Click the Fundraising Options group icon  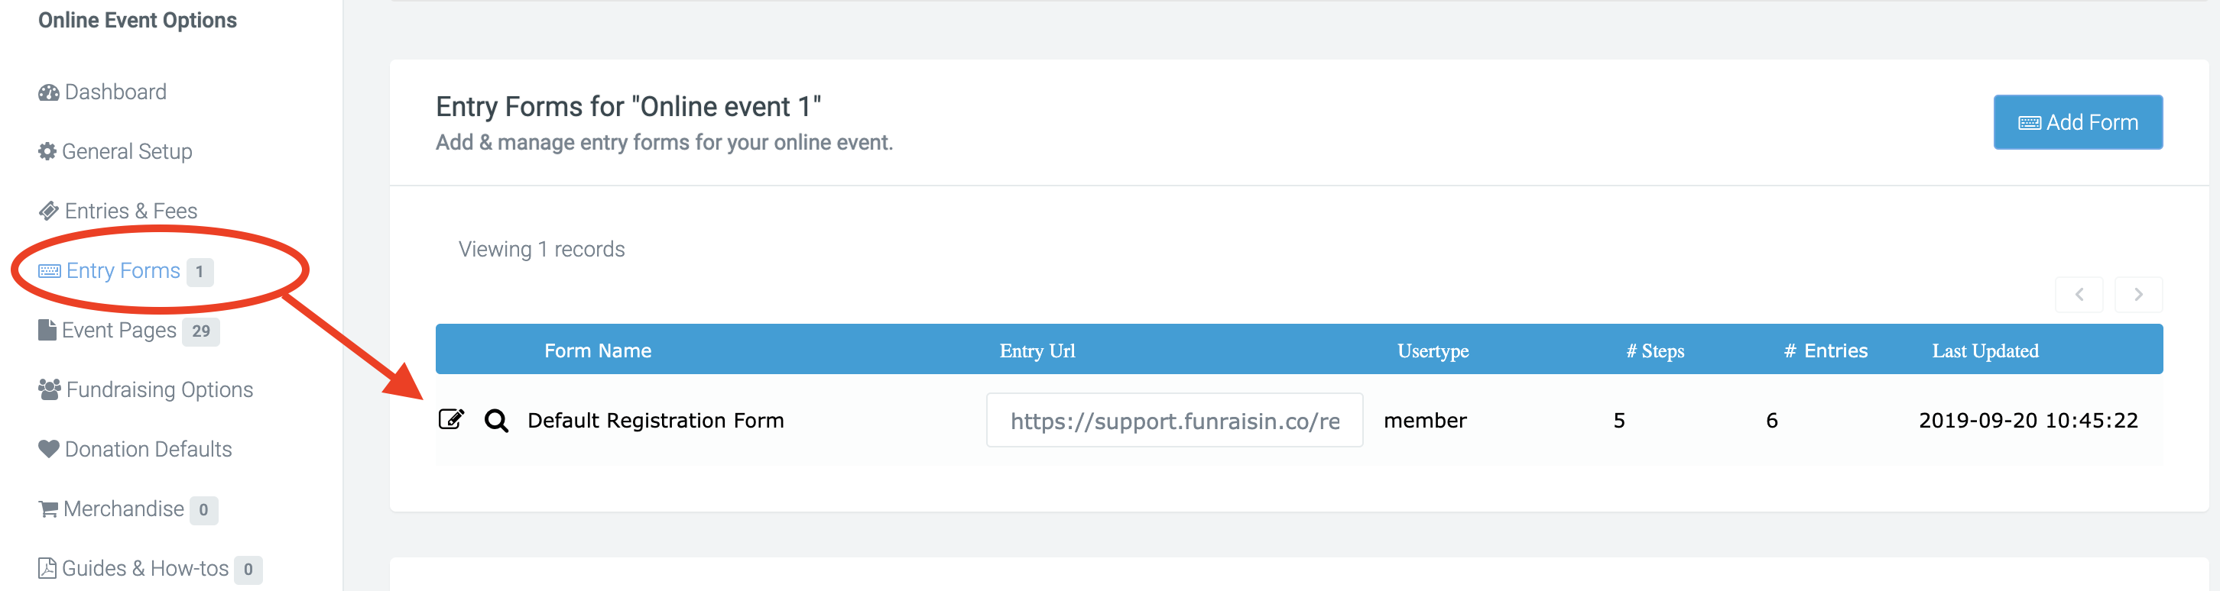(x=49, y=389)
